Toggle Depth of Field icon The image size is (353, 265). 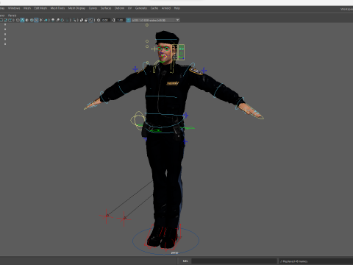click(67, 20)
